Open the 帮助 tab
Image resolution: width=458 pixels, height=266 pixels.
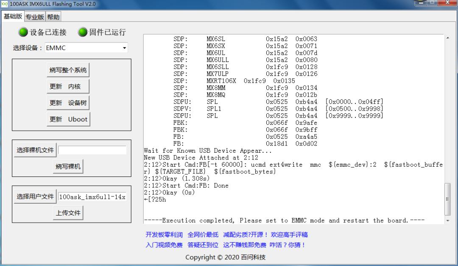pyautogui.click(x=53, y=17)
